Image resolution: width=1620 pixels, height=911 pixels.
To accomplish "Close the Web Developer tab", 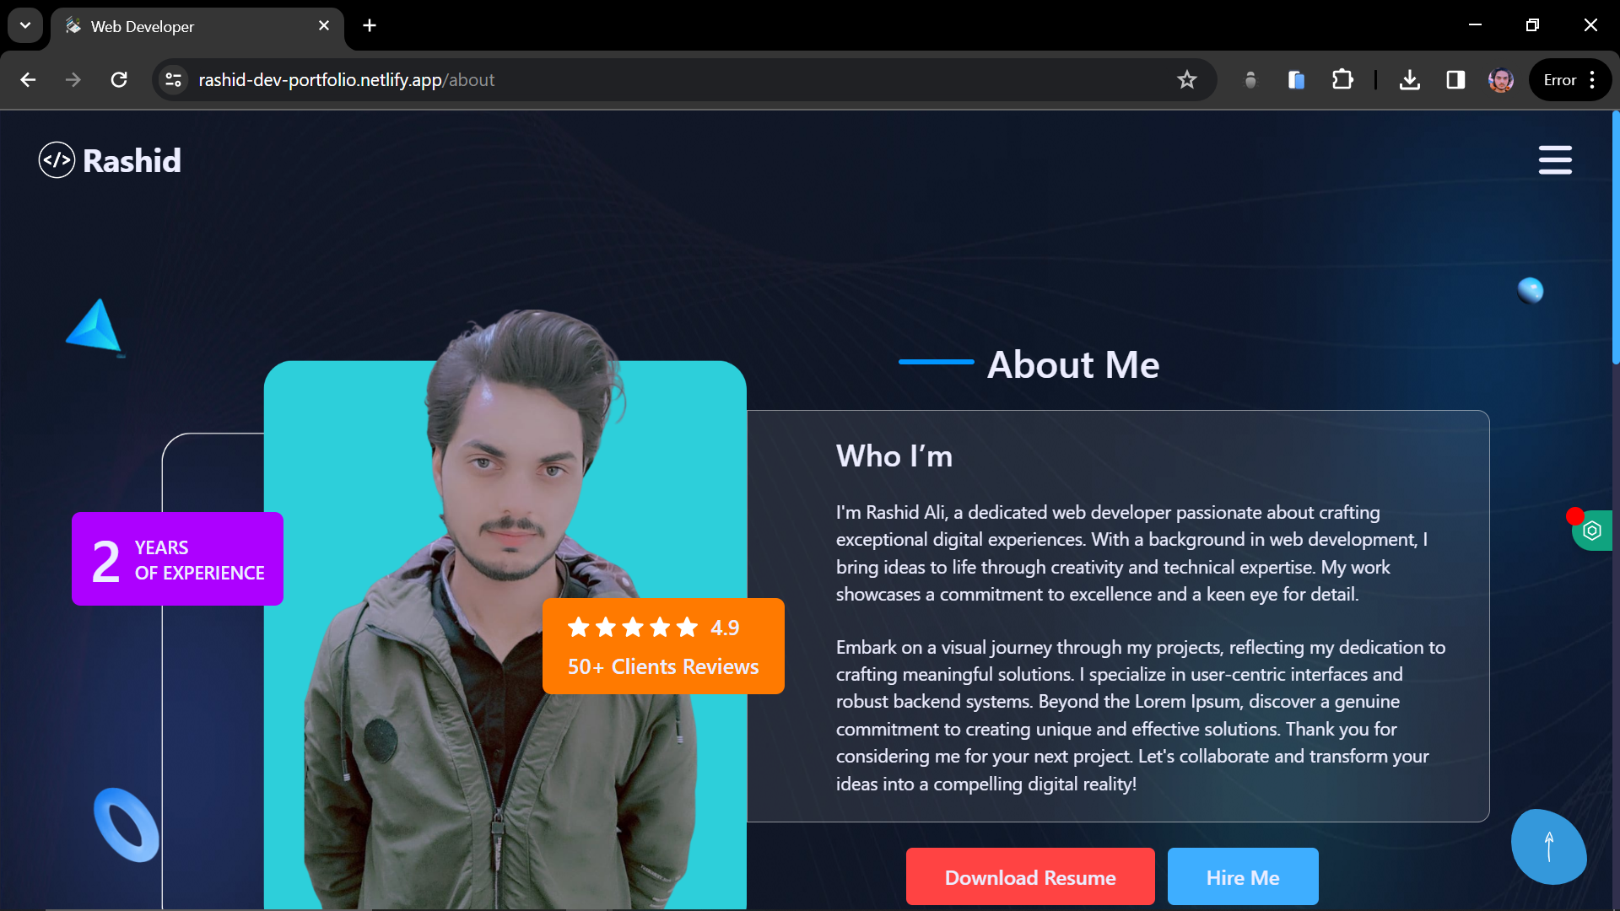I will click(x=324, y=26).
